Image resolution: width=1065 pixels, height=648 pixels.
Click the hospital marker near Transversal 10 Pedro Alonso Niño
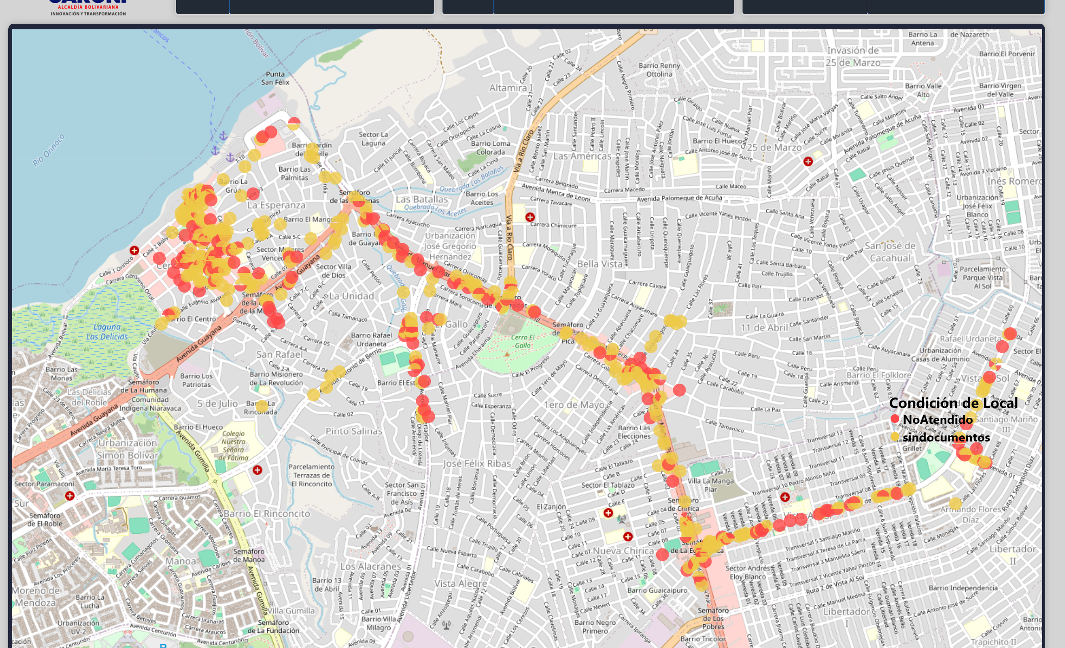click(785, 497)
